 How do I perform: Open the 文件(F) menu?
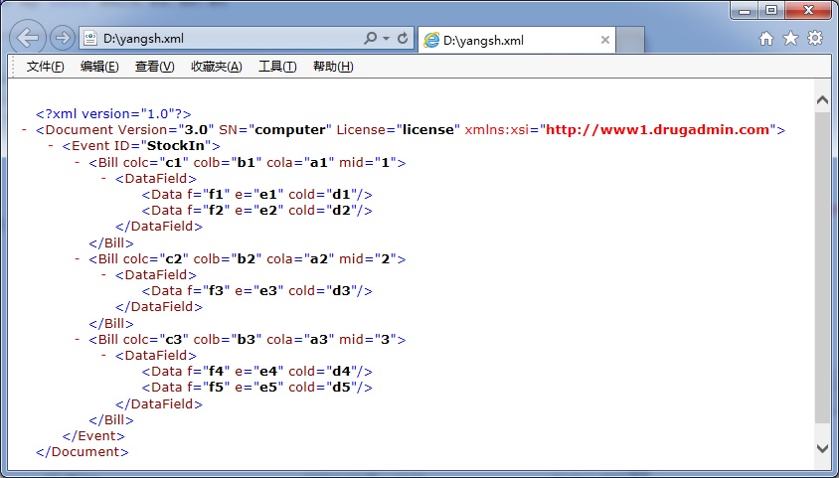tap(46, 67)
